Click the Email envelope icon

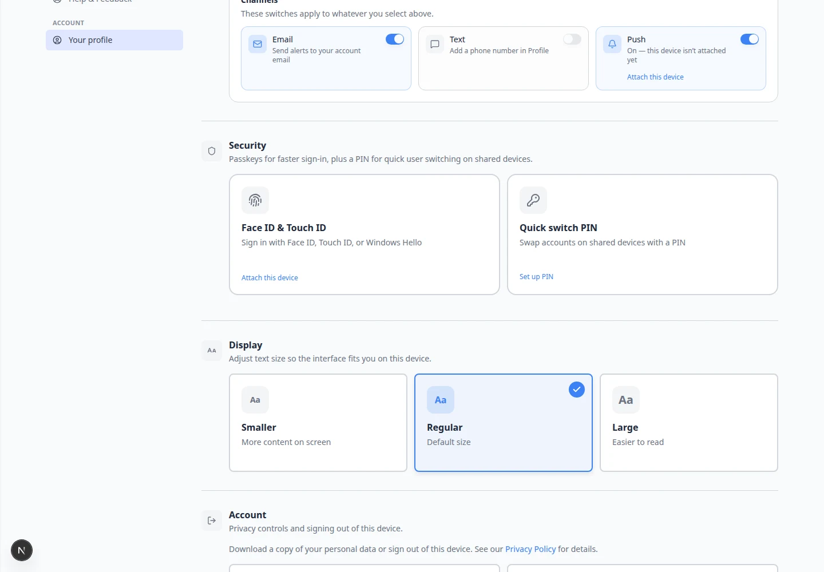pos(257,44)
